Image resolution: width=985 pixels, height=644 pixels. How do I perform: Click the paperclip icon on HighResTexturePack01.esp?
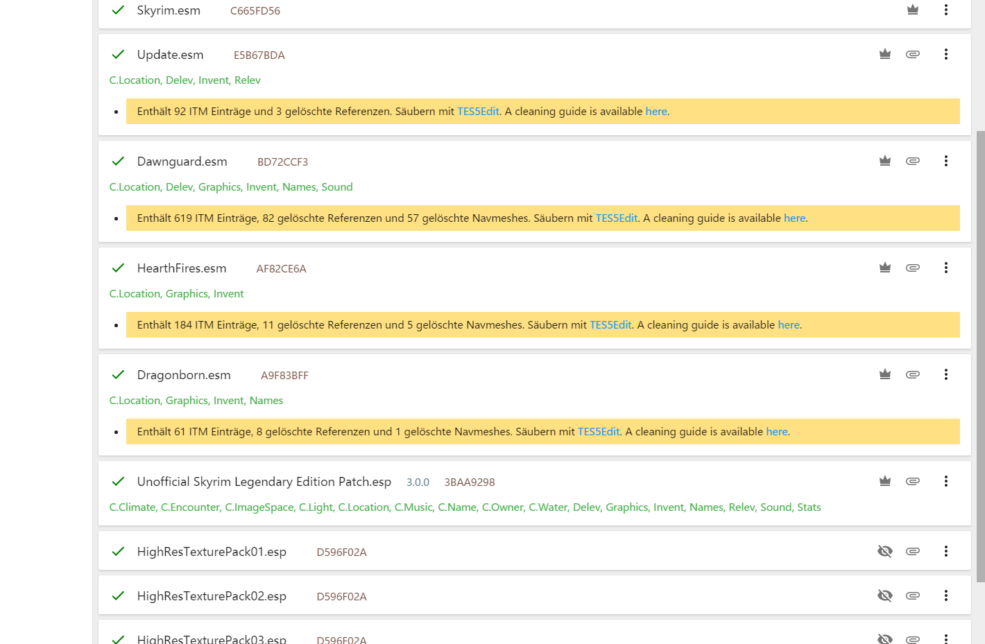(913, 551)
